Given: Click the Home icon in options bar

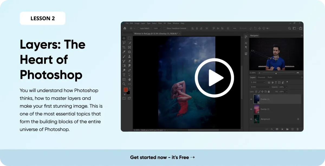Looking at the screenshot, I should pos(125,28).
